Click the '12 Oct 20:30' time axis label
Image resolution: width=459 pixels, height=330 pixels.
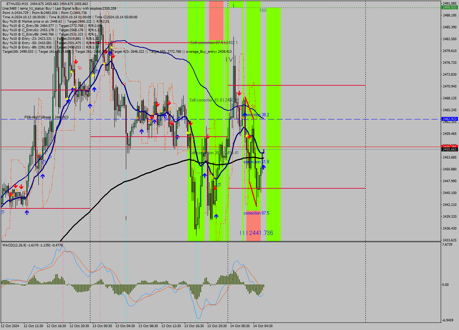point(79,326)
